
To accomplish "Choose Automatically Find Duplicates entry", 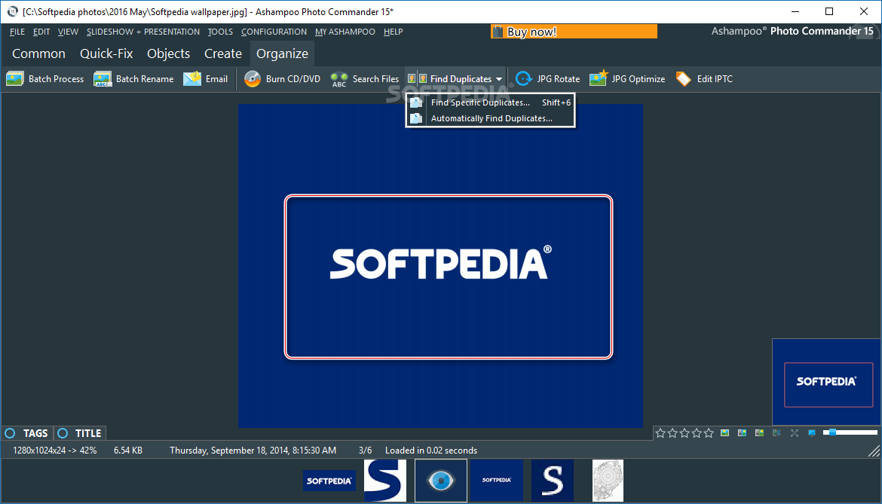I will pyautogui.click(x=489, y=118).
